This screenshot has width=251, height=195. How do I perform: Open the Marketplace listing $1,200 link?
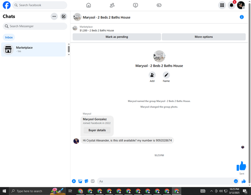coord(97,31)
